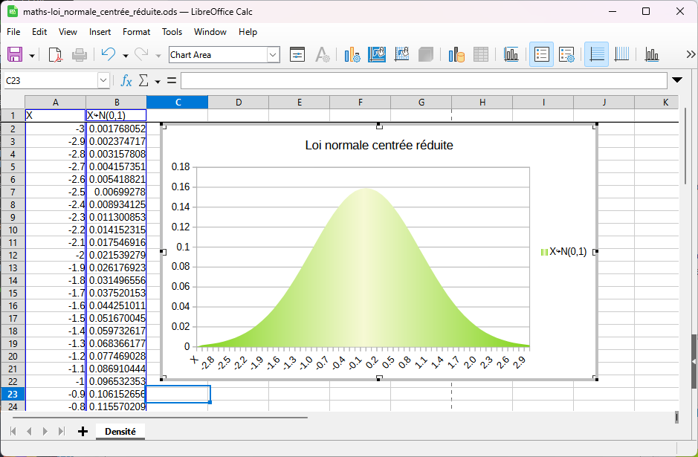Select row 23 header

pos(13,395)
